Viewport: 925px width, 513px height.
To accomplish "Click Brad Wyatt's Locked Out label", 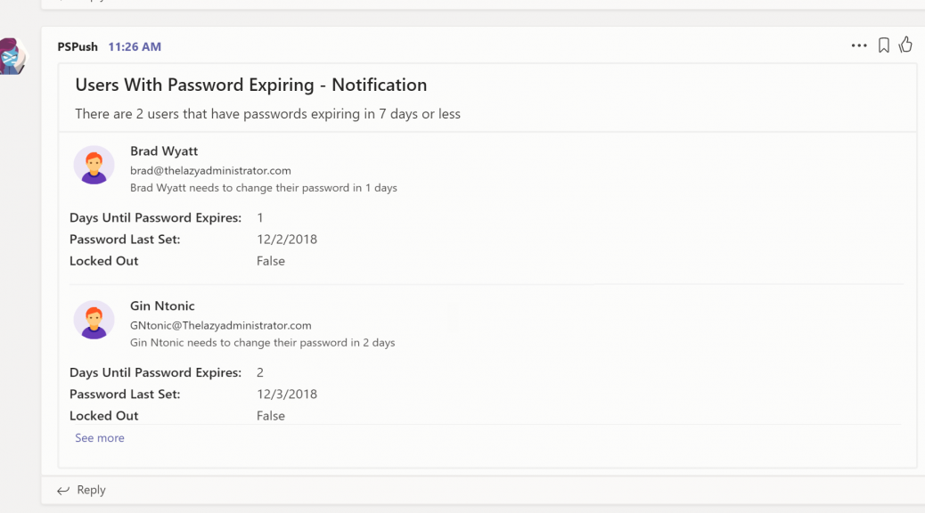I will pyautogui.click(x=104, y=261).
